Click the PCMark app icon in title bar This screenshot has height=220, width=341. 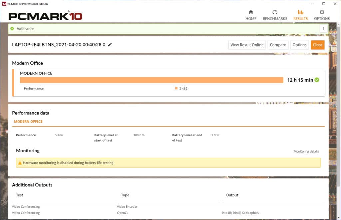coord(4,4)
